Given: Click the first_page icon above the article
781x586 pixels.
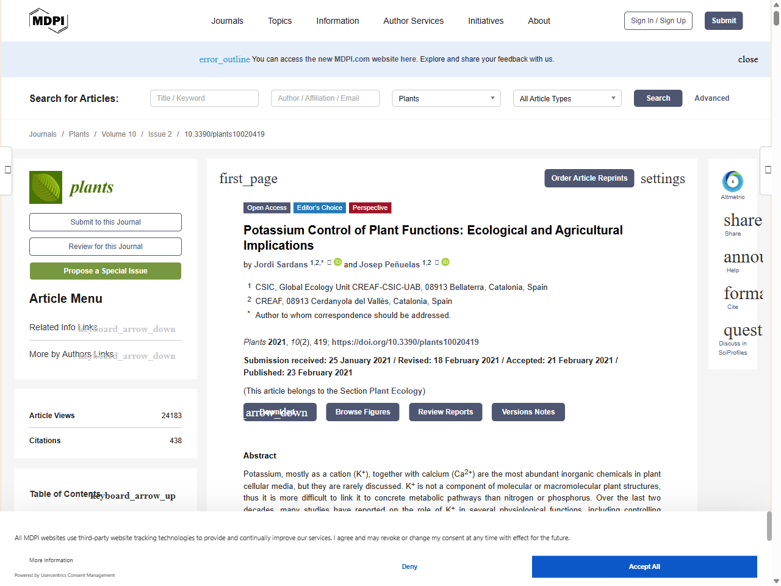Looking at the screenshot, I should 248,178.
